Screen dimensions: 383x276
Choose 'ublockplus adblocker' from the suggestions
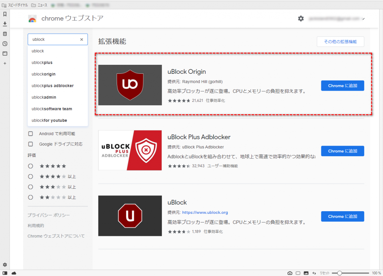click(x=52, y=86)
